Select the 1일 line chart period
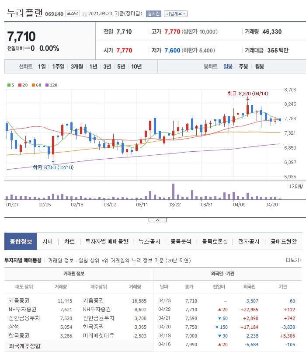The image size is (306, 352). coord(42,66)
